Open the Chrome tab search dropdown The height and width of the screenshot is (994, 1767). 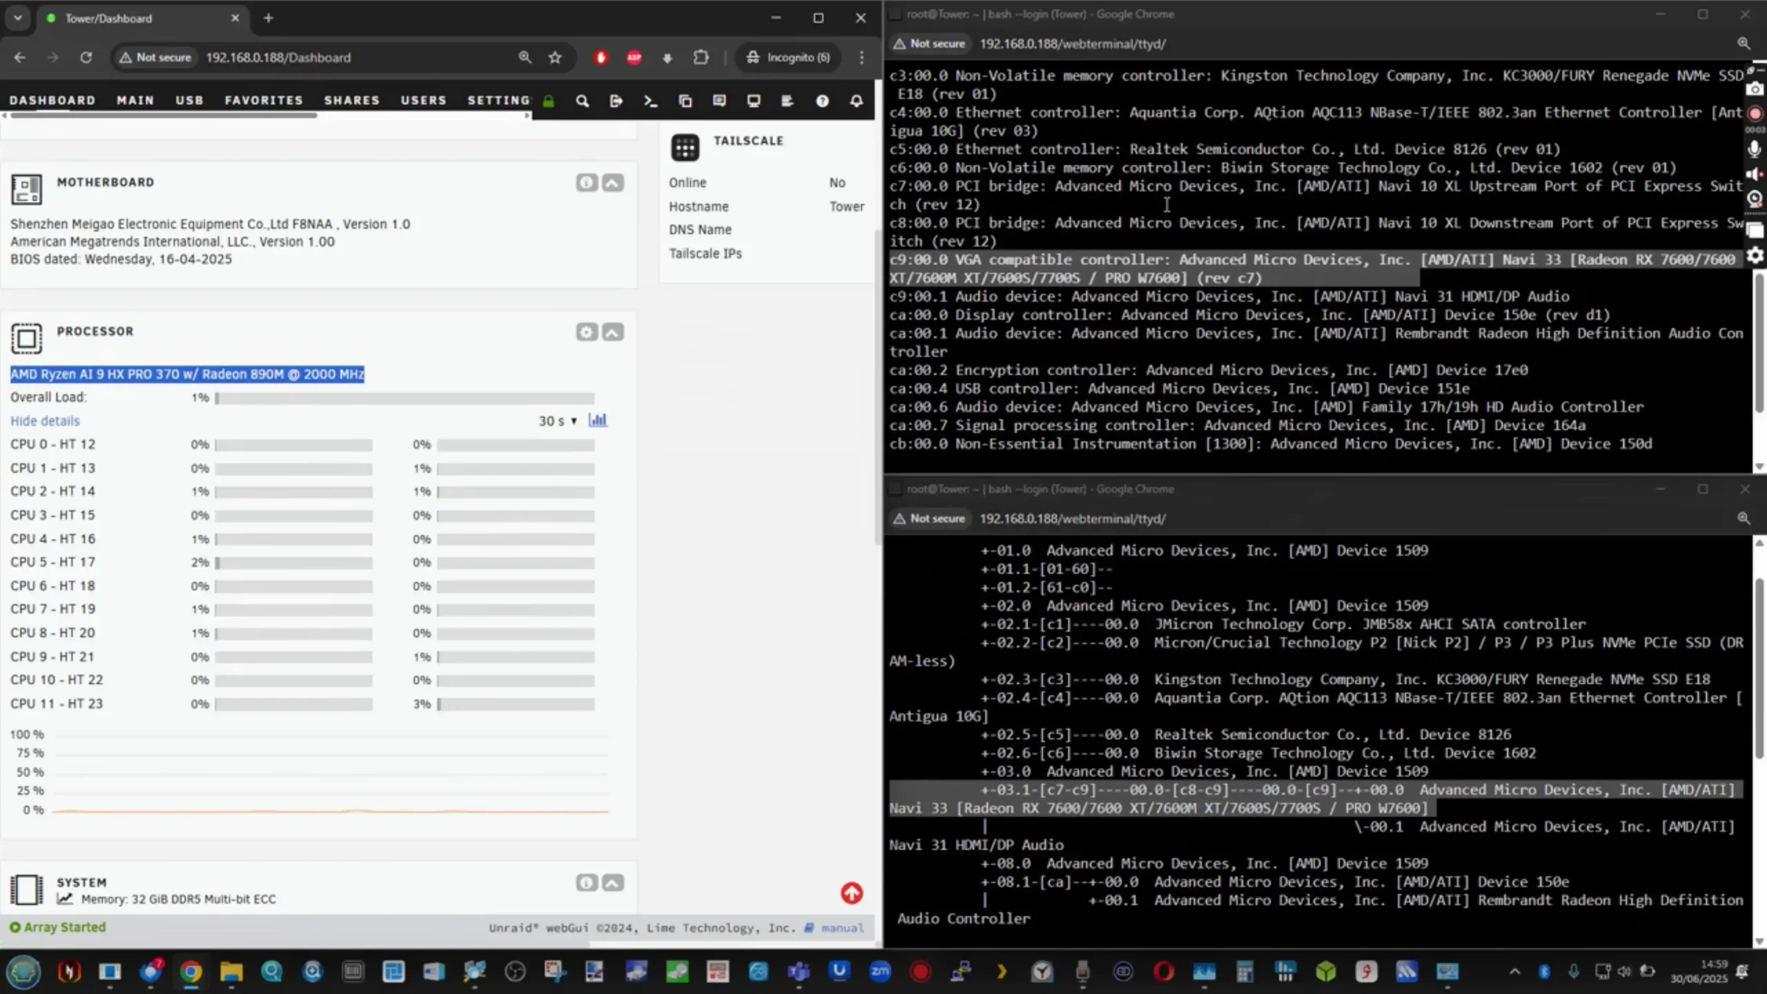pos(18,18)
